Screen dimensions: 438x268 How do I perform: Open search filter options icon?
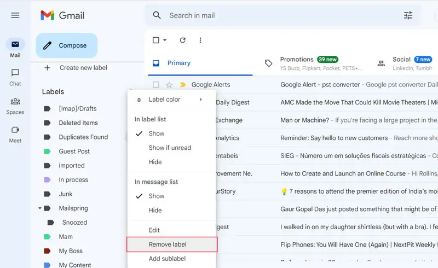408,15
